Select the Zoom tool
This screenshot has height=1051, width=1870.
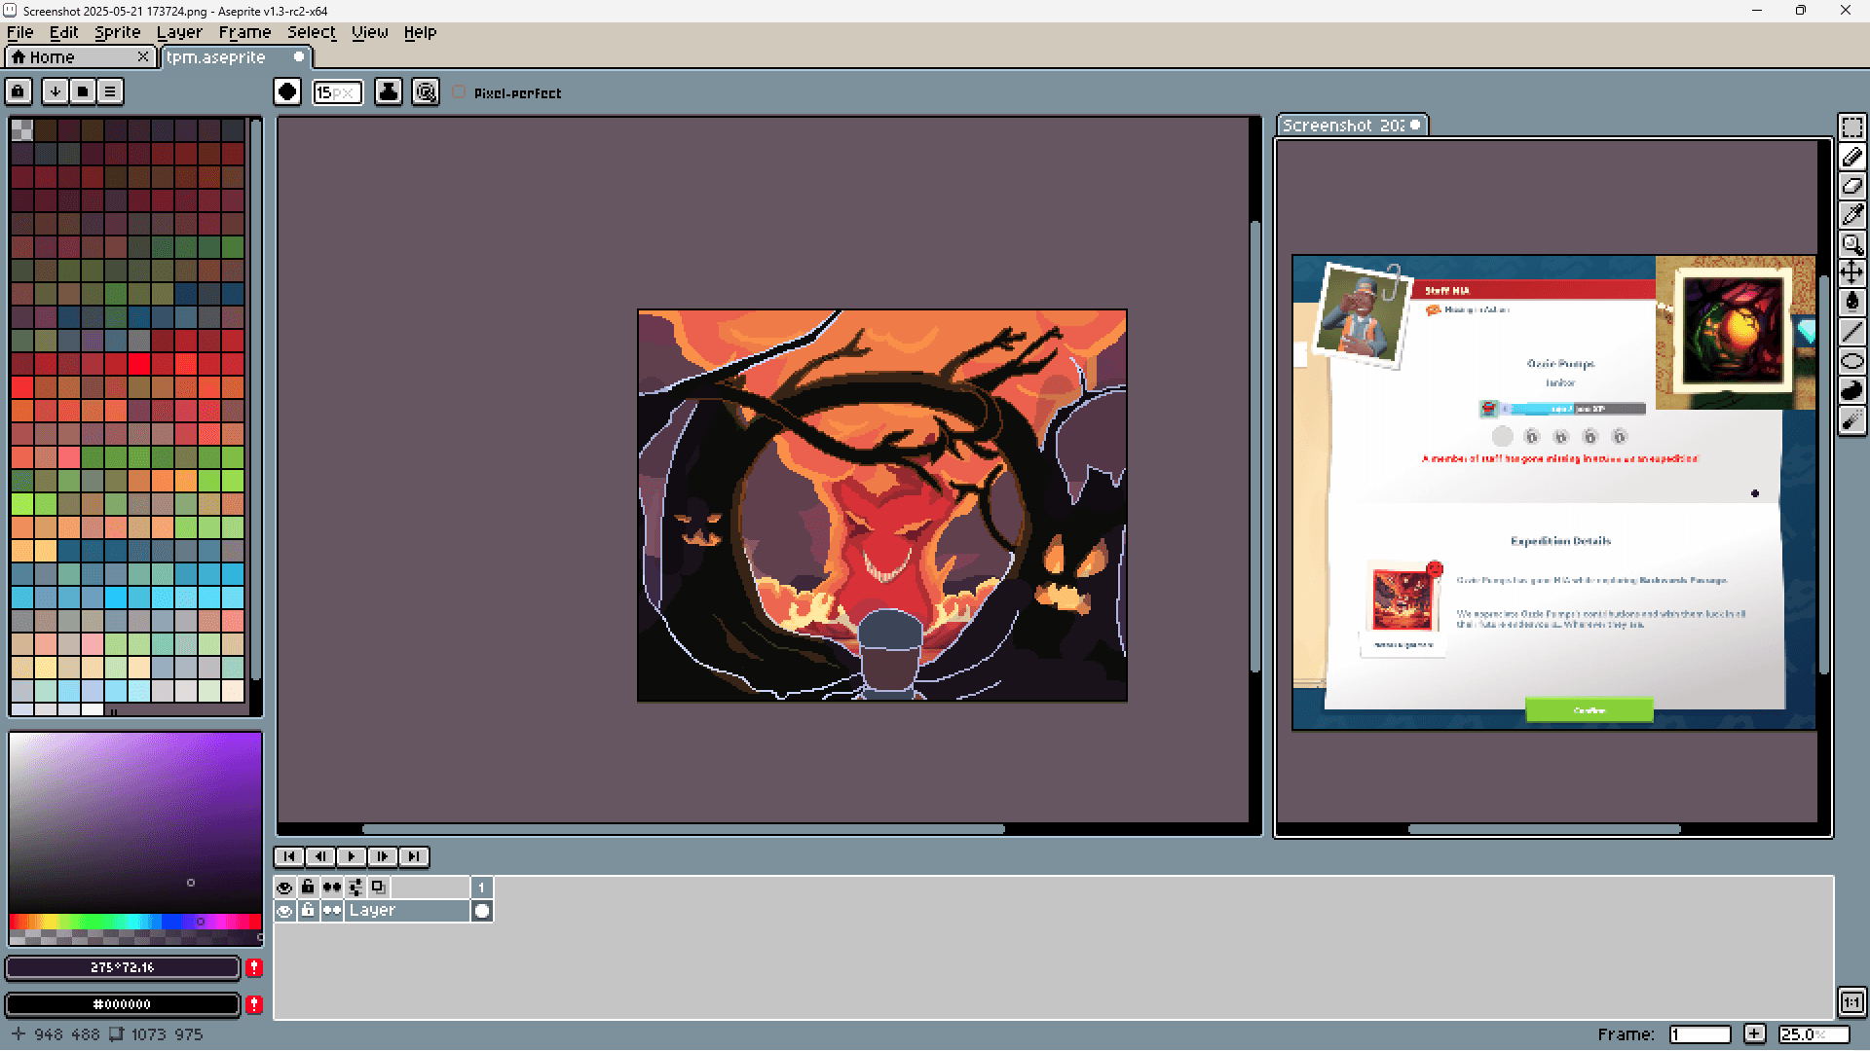1851,244
